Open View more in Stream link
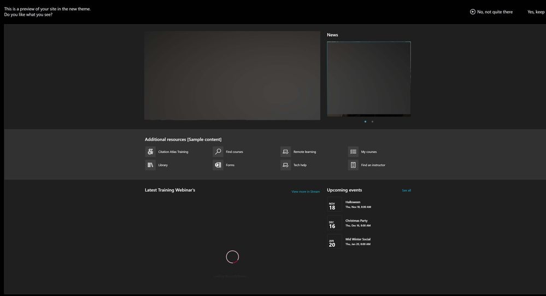Viewport: 546px width, 296px height. (306, 191)
